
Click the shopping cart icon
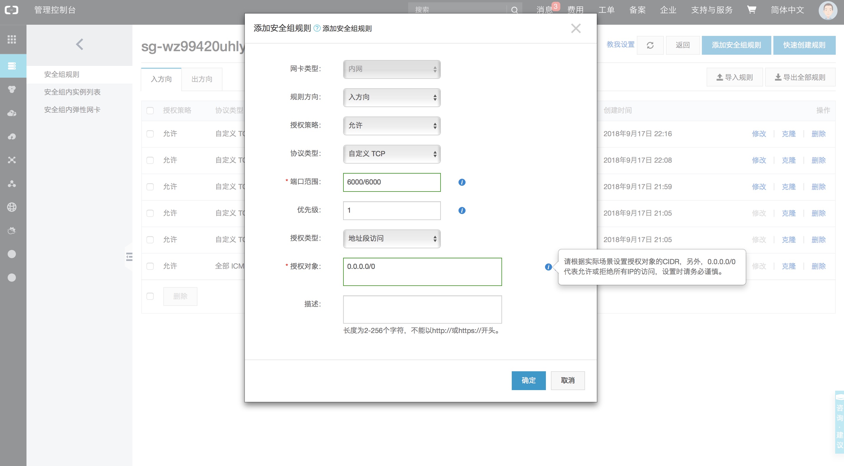pyautogui.click(x=751, y=10)
